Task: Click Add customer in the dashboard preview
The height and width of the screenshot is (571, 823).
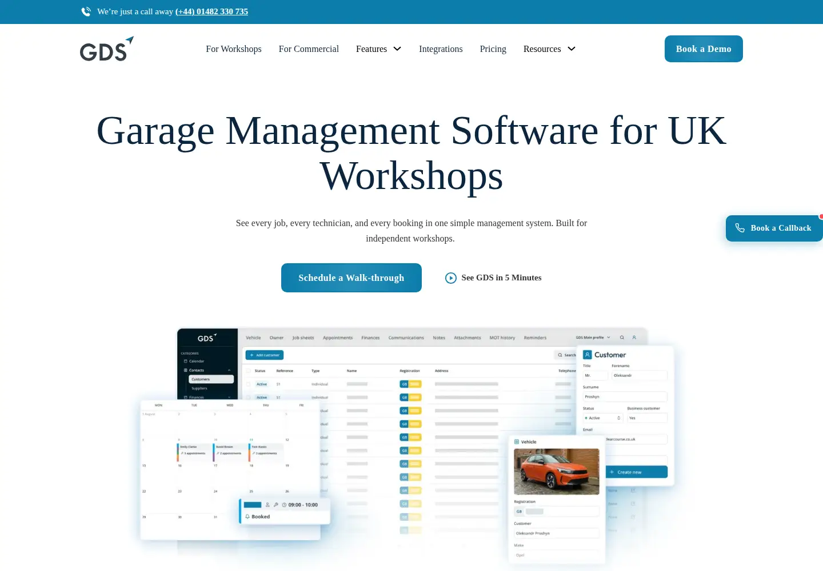Action: pos(265,355)
